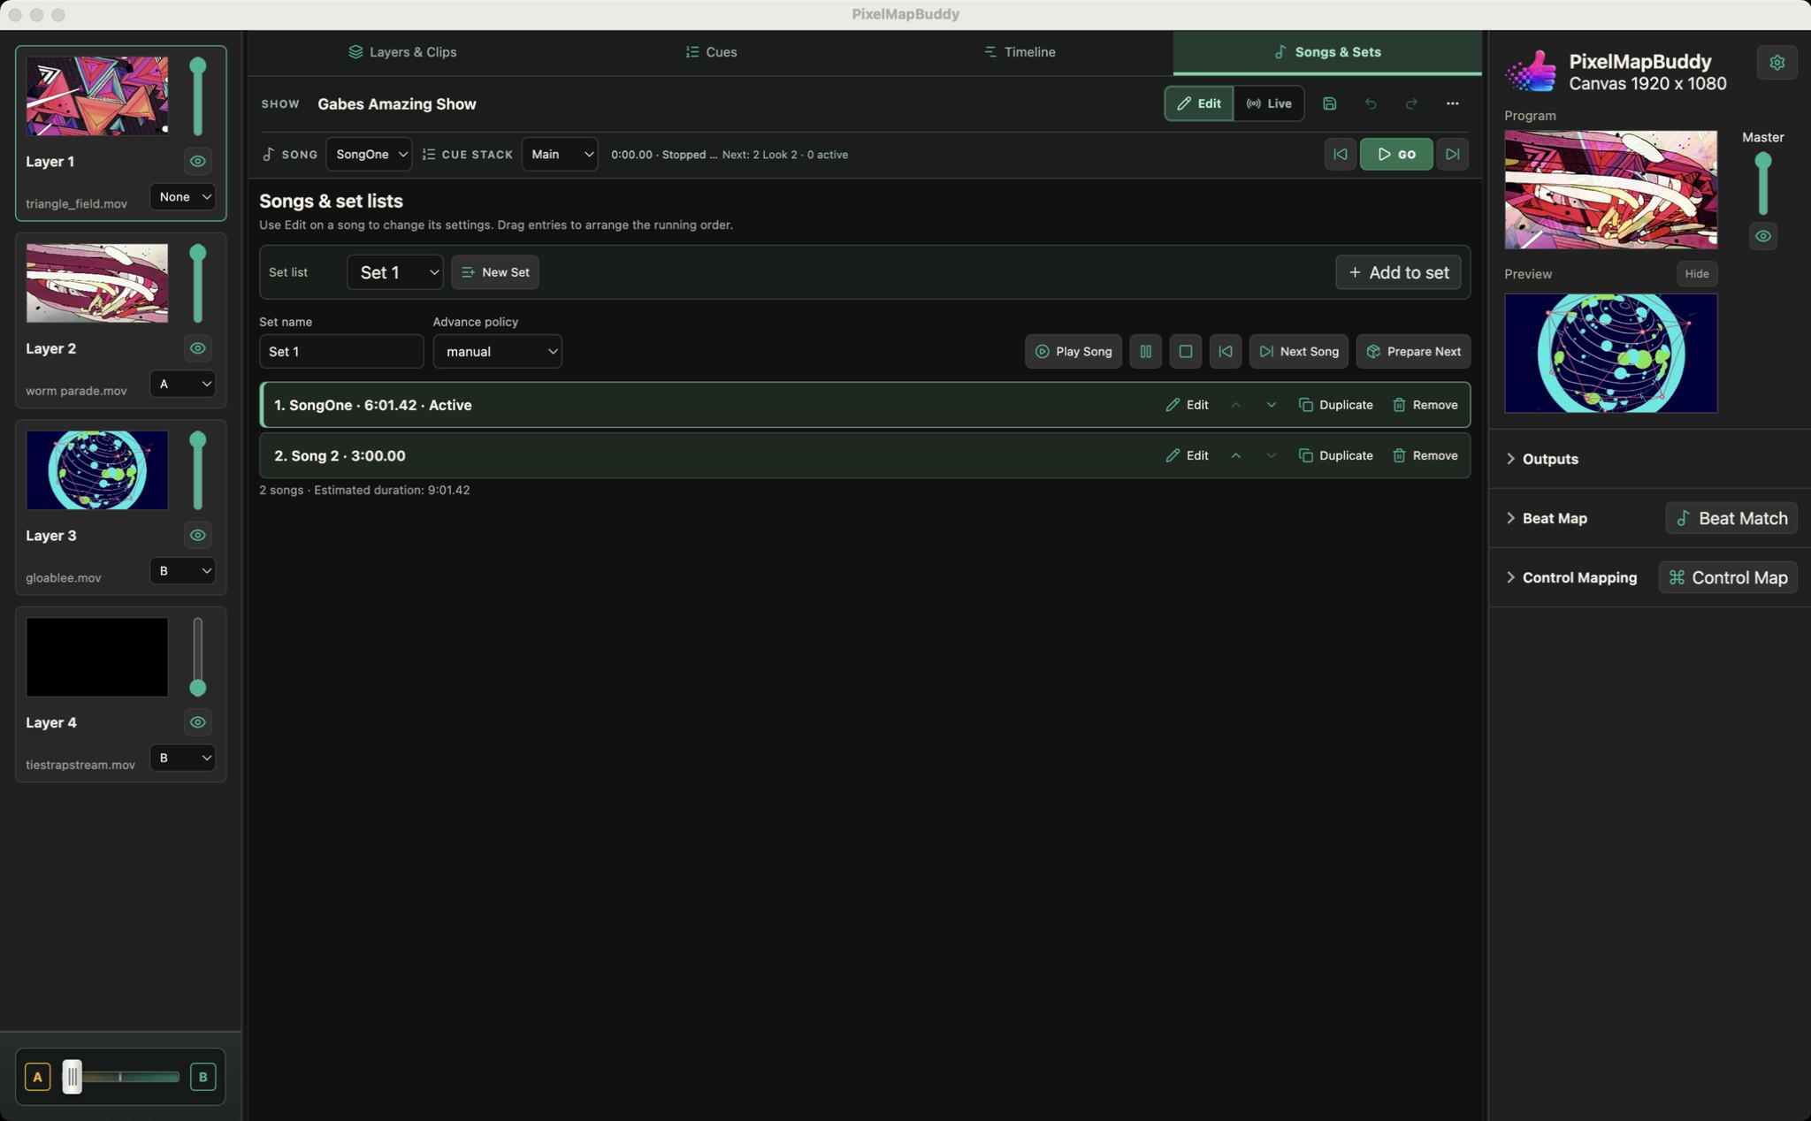This screenshot has height=1121, width=1811.
Task: Click the Master level slider
Action: coord(1762,184)
